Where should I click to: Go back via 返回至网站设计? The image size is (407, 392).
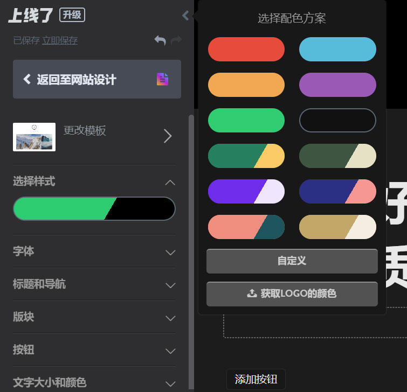(97, 79)
